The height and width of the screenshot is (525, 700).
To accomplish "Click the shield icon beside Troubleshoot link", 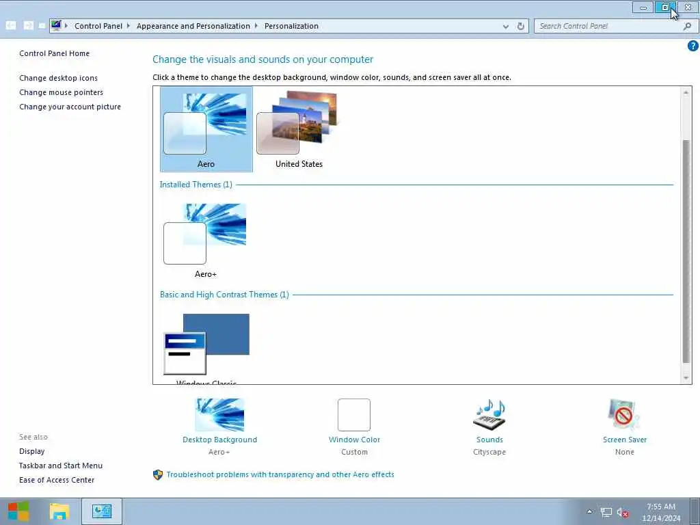I will click(x=158, y=474).
